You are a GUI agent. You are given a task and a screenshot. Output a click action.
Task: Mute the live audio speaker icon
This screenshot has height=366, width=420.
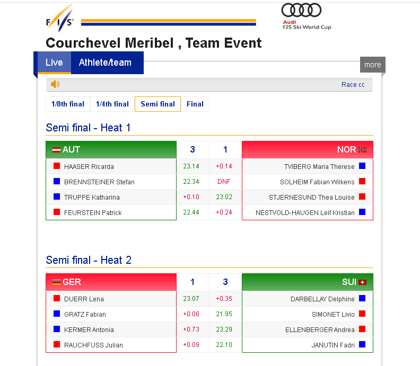(55, 84)
